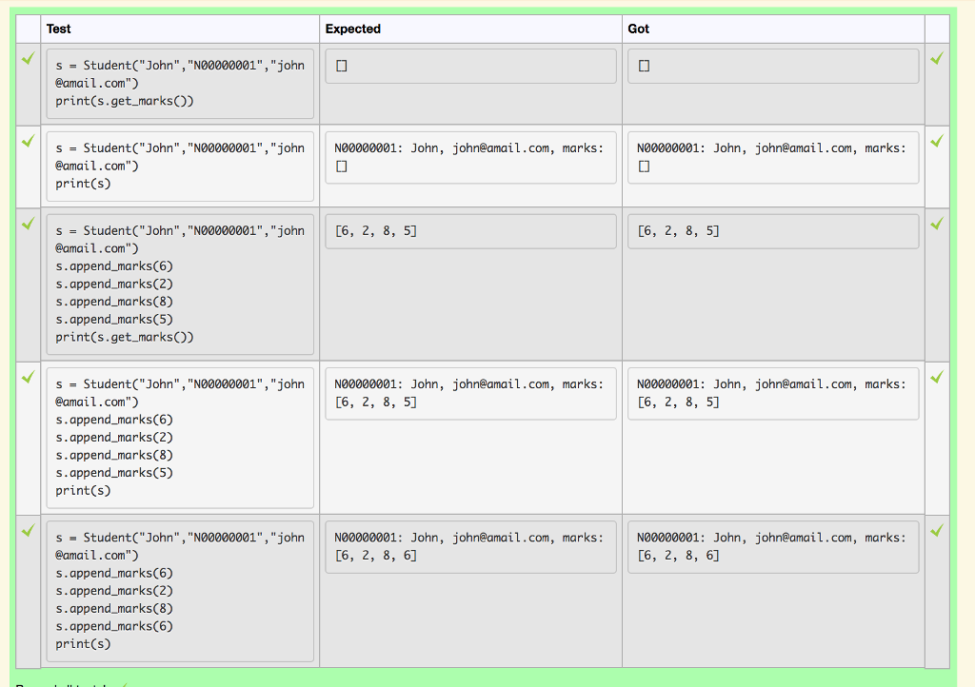Click the Expected empty list box in first row
975x687 pixels.
(470, 66)
